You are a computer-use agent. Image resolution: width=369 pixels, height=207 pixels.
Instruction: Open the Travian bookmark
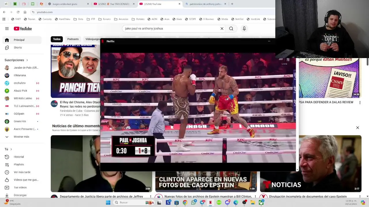(x=30, y=19)
